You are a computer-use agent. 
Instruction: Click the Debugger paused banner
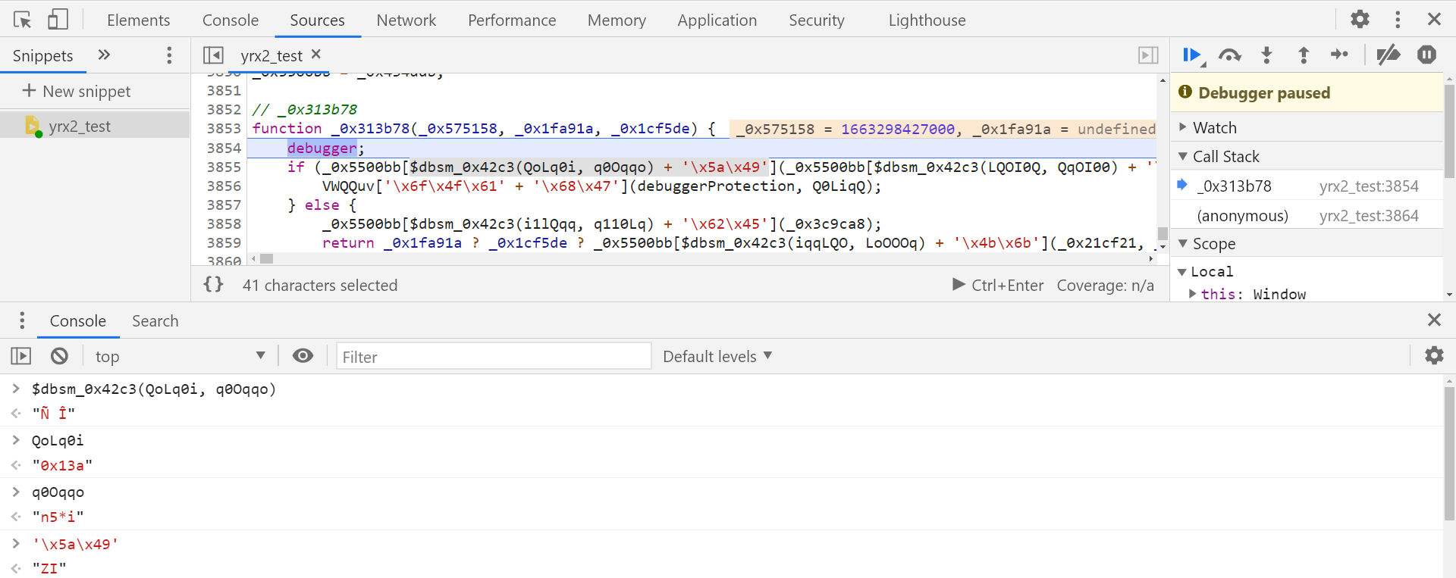coord(1307,92)
